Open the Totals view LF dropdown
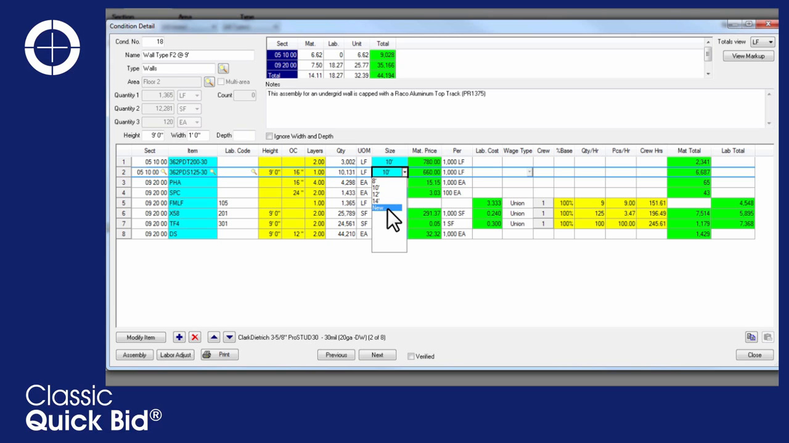This screenshot has height=443, width=789. [771, 42]
